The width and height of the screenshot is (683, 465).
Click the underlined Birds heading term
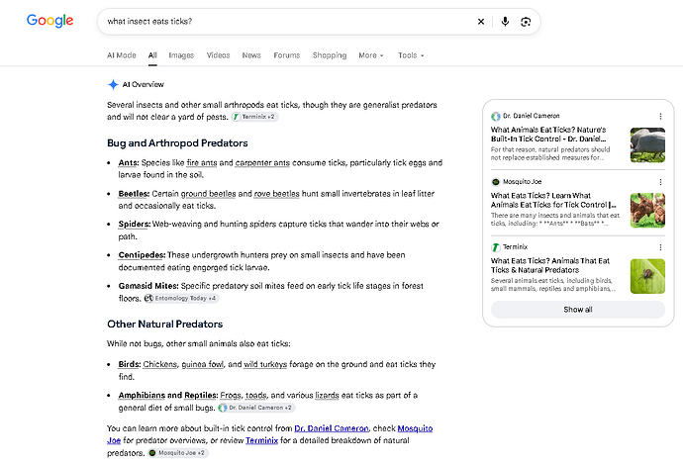point(130,364)
